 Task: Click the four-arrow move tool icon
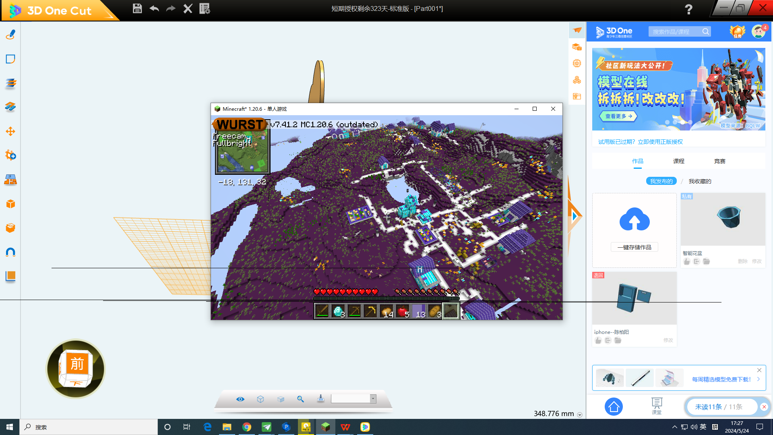click(x=10, y=131)
